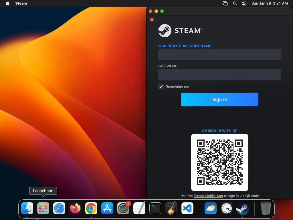
Task: Toggle the Remember me checkbox
Action: click(161, 87)
